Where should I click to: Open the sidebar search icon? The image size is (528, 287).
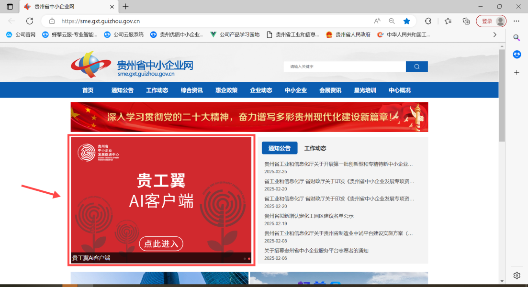coord(517,38)
